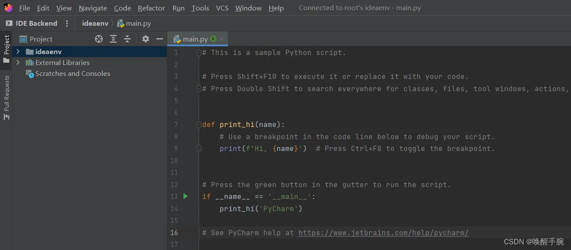Close the main.py editor tab

(222, 39)
